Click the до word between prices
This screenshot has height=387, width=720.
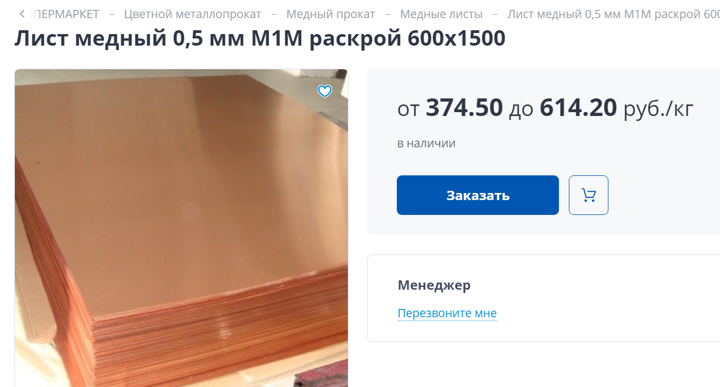pyautogui.click(x=521, y=110)
